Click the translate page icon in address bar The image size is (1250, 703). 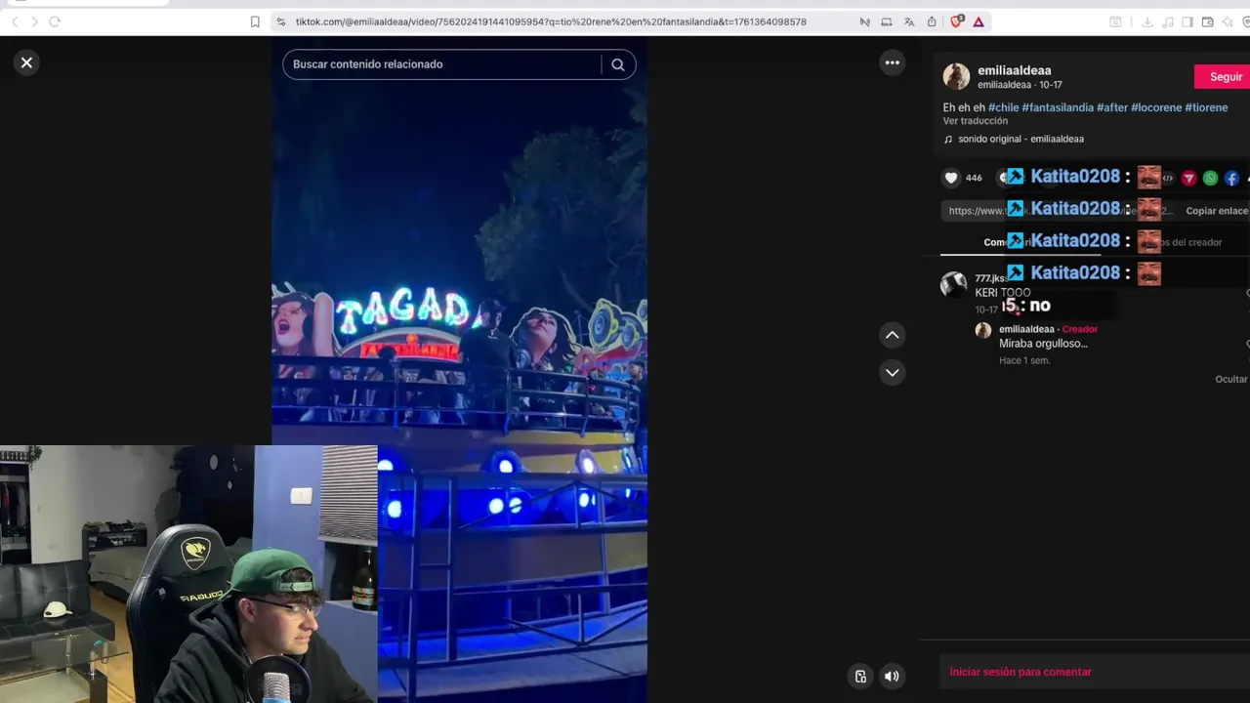[909, 21]
